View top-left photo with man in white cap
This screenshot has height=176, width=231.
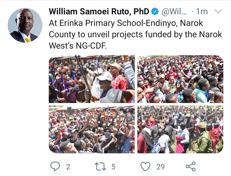92,79
